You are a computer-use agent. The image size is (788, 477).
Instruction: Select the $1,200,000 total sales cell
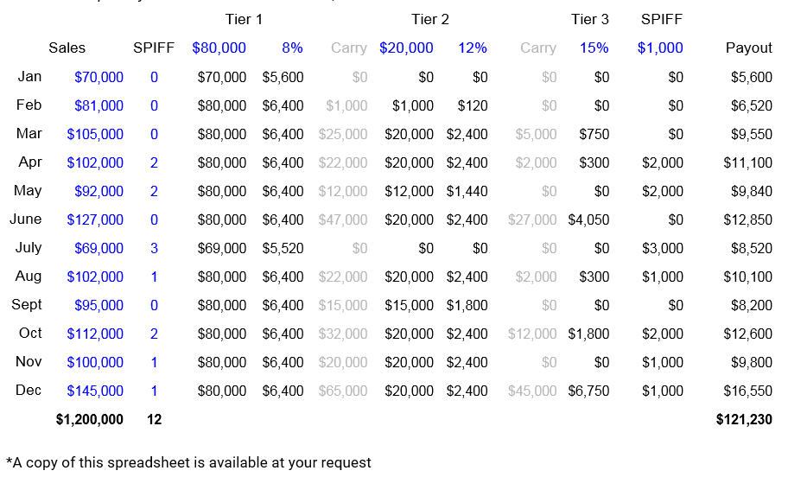[89, 419]
